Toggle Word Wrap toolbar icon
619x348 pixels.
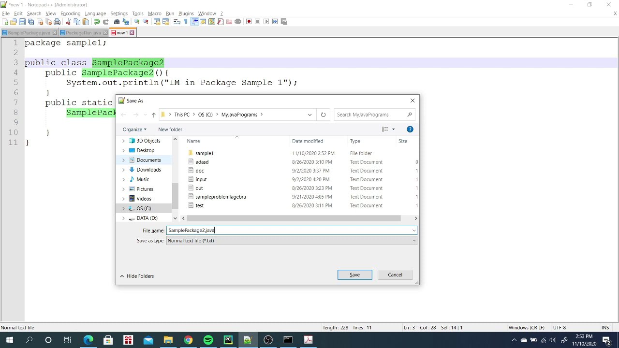click(x=177, y=22)
